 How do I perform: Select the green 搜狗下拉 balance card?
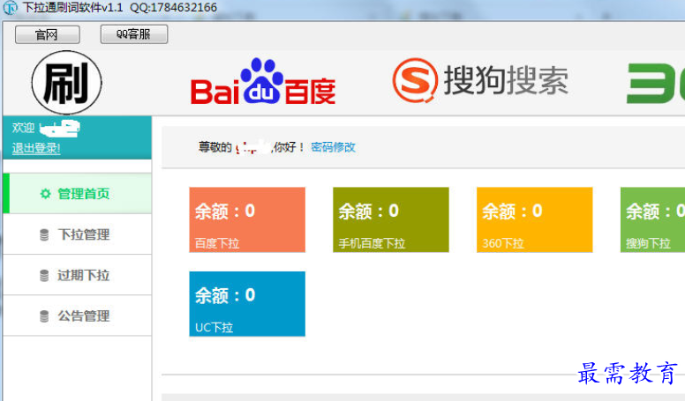[x=652, y=219]
